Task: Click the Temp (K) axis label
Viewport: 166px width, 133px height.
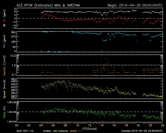Action: click(4, 112)
